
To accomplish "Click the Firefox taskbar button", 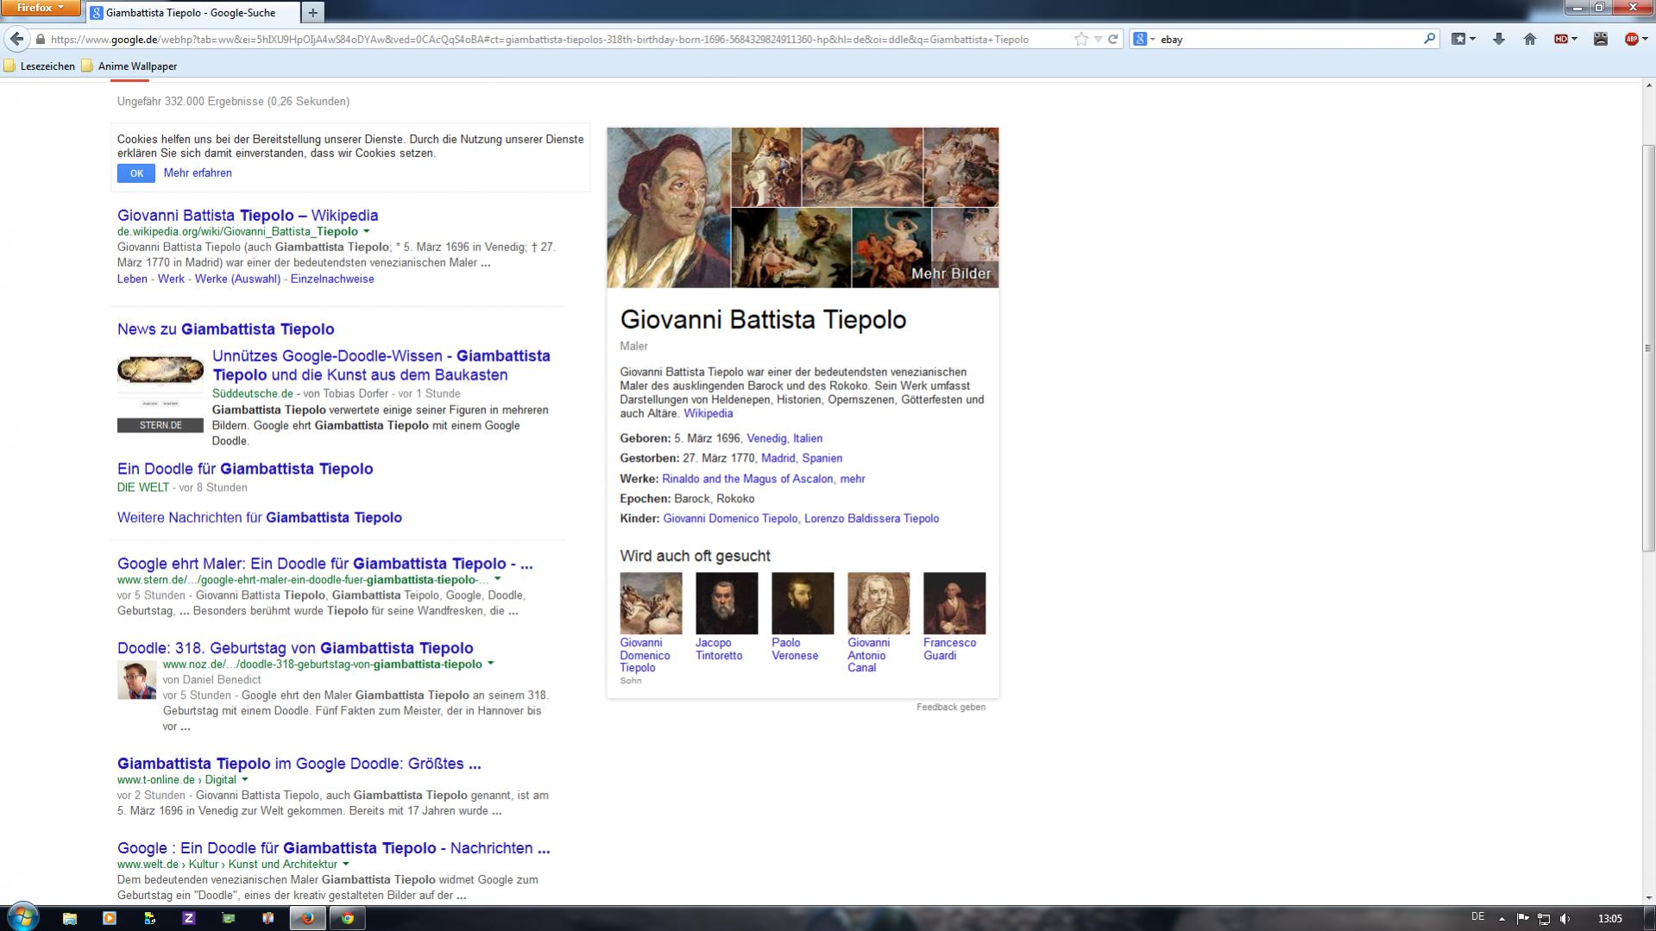I will (x=307, y=918).
